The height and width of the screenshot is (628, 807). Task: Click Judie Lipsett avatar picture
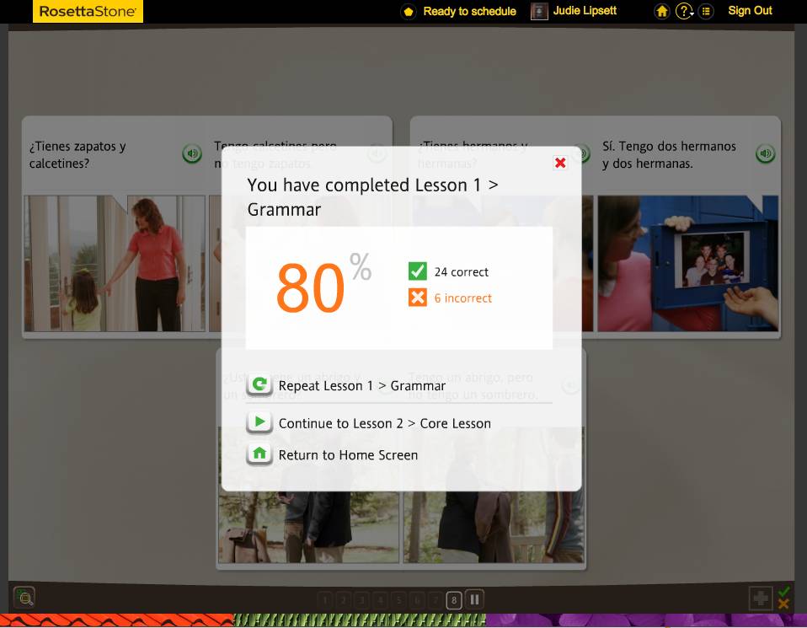539,11
